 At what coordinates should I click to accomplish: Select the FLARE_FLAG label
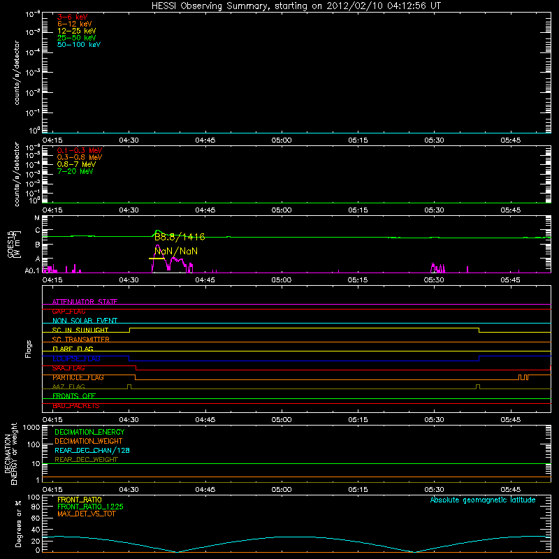(x=73, y=349)
